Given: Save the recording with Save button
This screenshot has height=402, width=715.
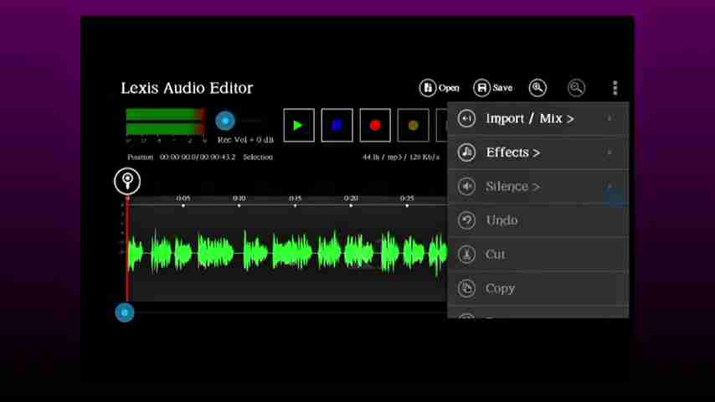Looking at the screenshot, I should click(x=493, y=88).
